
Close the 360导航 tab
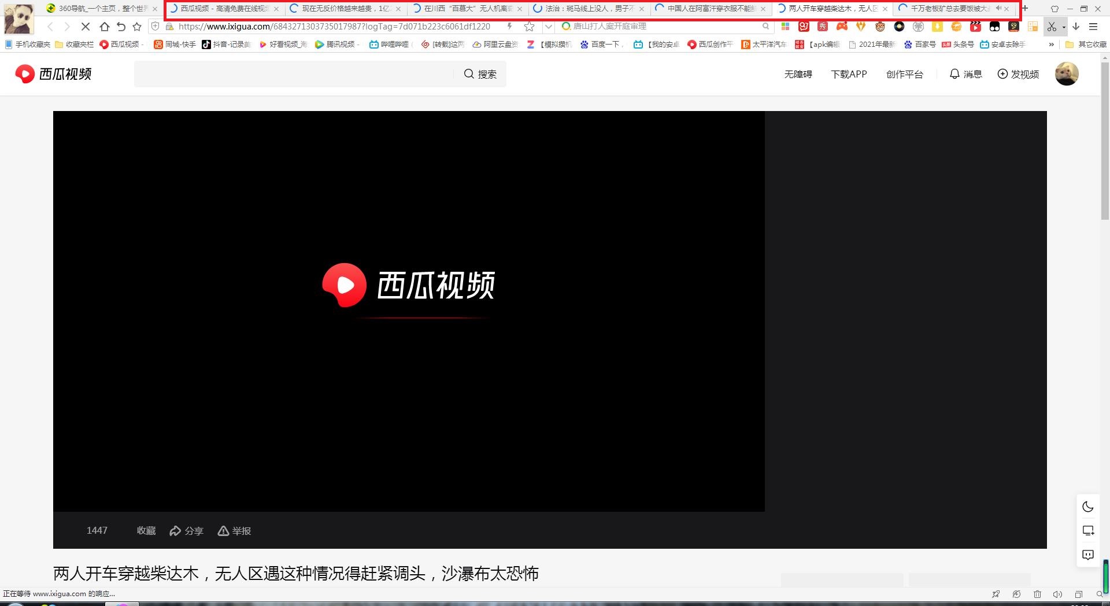[154, 9]
